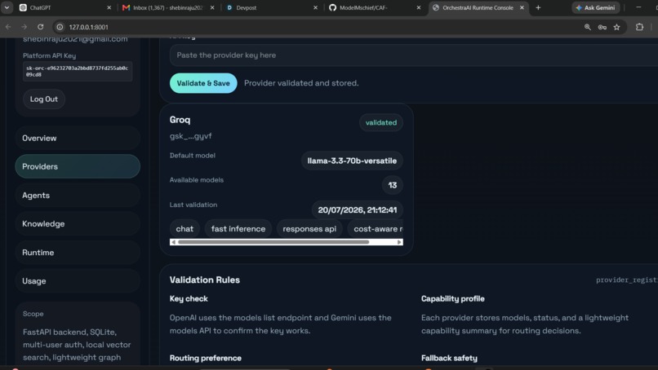
Task: Switch to the ModelMschief/CAF- GitHub tab
Action: click(x=375, y=7)
